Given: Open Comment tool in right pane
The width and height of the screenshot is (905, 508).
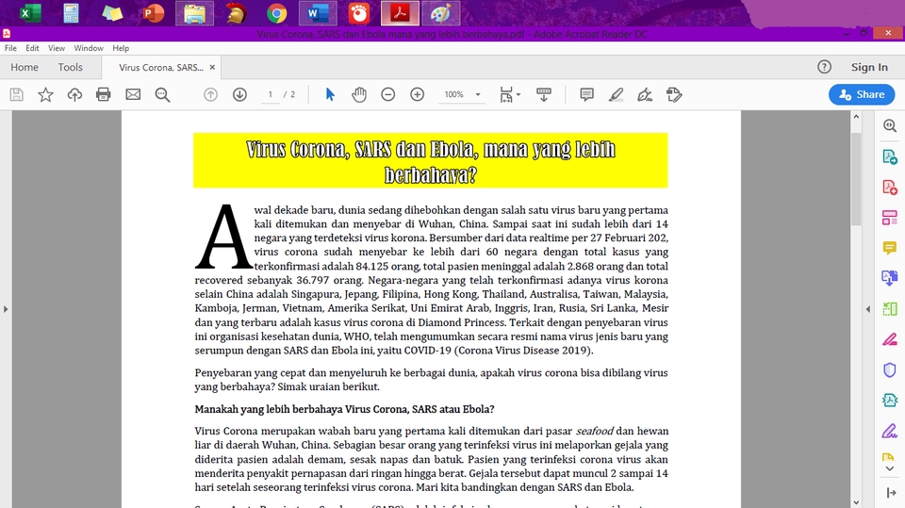Looking at the screenshot, I should 889,248.
